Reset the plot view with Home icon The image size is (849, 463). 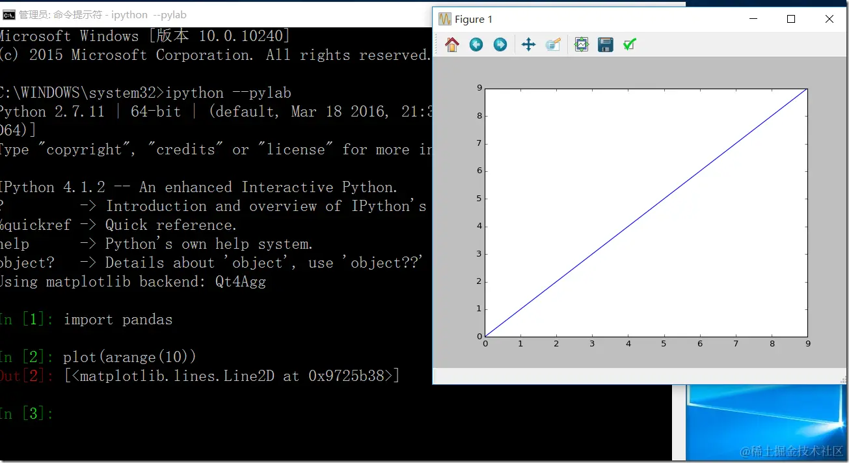coord(452,44)
